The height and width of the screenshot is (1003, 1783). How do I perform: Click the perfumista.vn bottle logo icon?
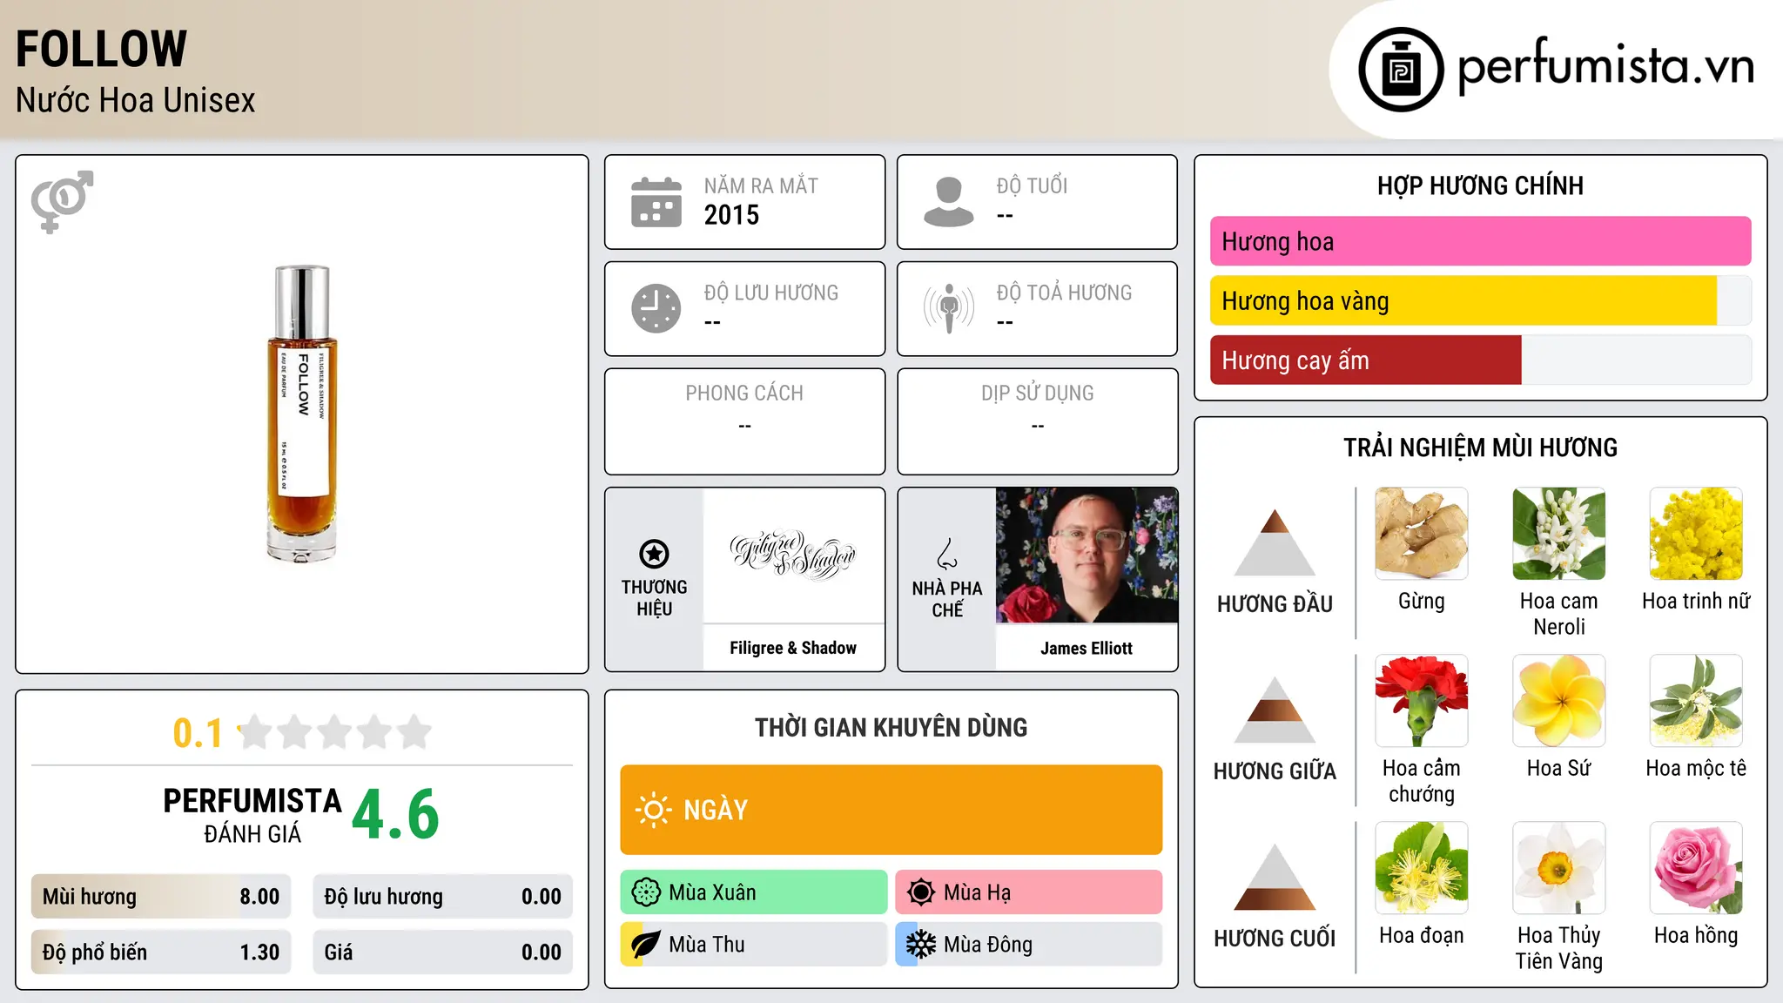pyautogui.click(x=1401, y=70)
